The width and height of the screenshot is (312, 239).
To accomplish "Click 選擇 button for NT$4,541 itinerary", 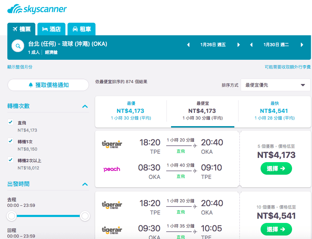I will [x=276, y=229].
